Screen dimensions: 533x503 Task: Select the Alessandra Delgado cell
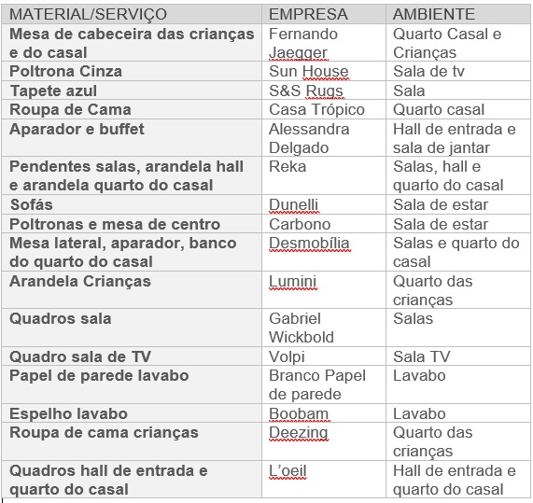click(x=324, y=137)
